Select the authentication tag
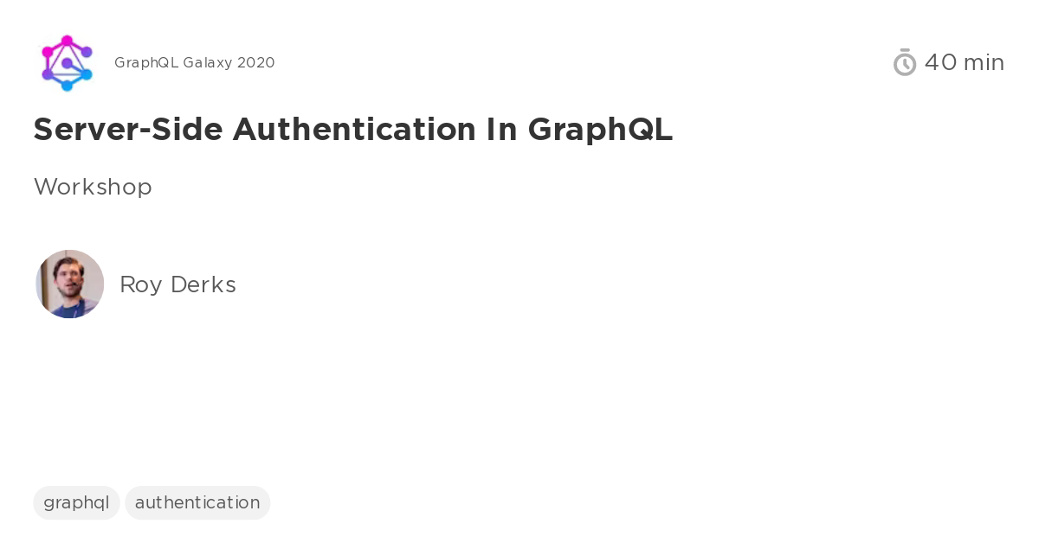Screen dimensions: 1039x543 point(197,502)
